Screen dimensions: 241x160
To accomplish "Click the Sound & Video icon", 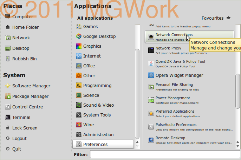I will pos(79,105).
